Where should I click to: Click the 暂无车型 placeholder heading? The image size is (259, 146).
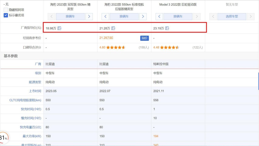click(x=232, y=5)
